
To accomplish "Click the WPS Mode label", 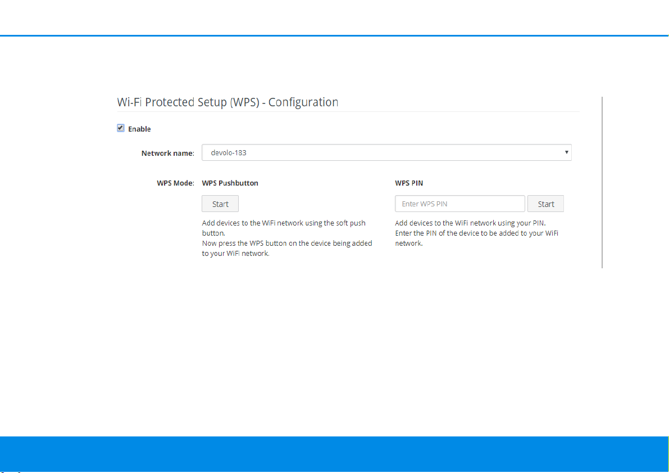I will point(175,183).
